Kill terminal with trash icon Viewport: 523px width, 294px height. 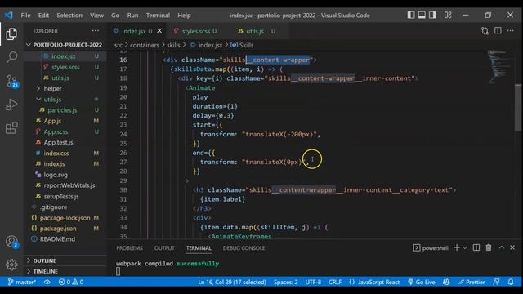coord(489,247)
